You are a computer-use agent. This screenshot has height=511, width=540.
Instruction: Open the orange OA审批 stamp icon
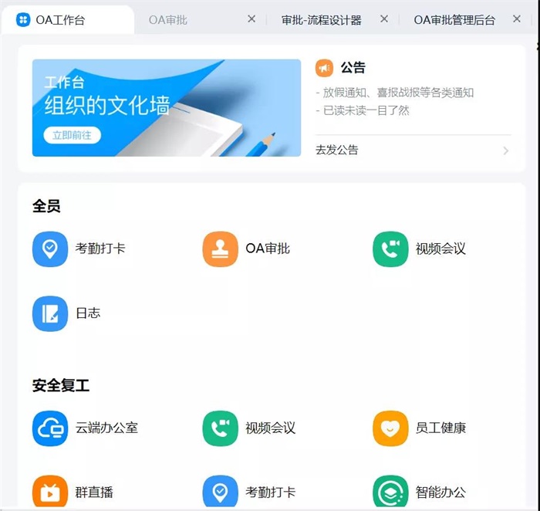coord(220,249)
